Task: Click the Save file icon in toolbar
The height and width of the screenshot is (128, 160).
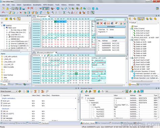Action: point(13,8)
